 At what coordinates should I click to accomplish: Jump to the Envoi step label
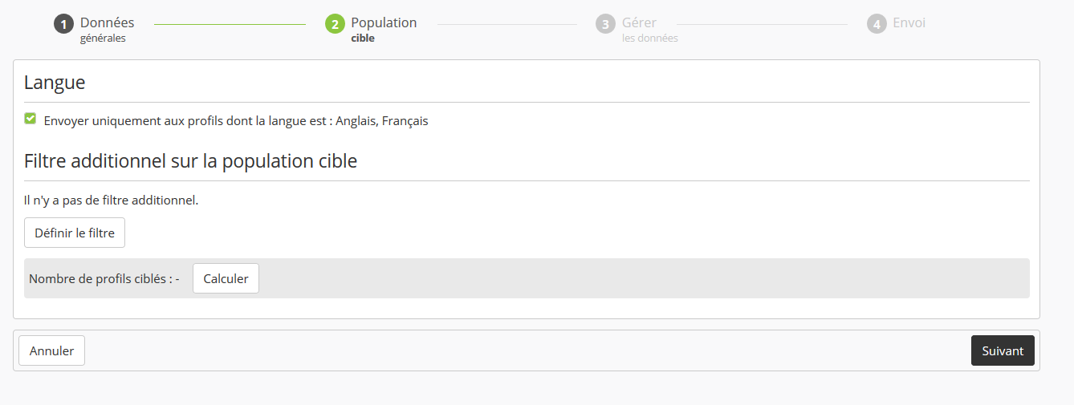point(909,23)
